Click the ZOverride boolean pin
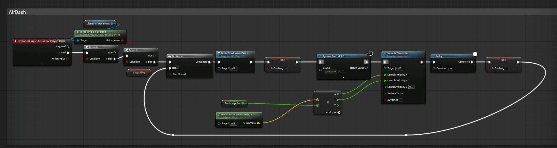The image size is (557, 148). pos(385,100)
